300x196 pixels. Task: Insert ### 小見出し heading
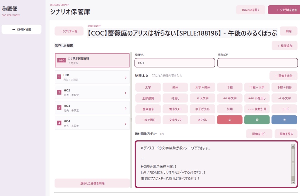[x=257, y=98]
